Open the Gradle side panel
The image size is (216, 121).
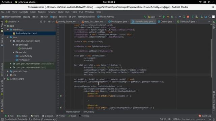tap(214, 25)
